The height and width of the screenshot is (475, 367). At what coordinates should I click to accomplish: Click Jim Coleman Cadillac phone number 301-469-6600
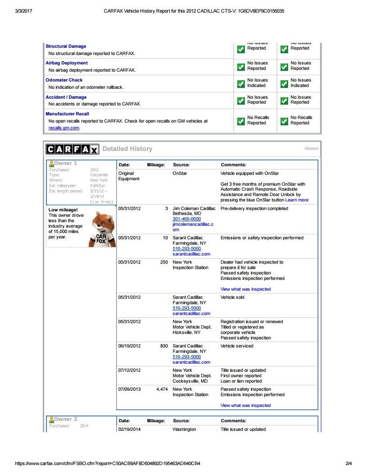[187, 219]
